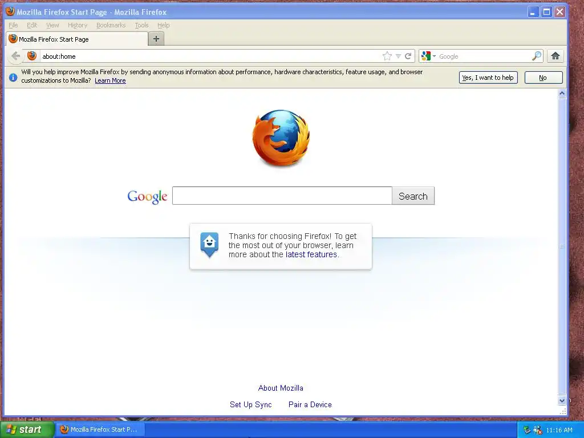Screen dimensions: 584x438
Task: Follow the 'latest features' link
Action: coord(311,255)
